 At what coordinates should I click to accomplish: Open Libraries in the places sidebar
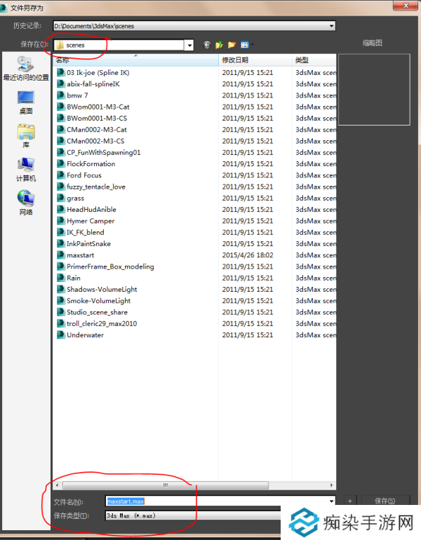26,136
